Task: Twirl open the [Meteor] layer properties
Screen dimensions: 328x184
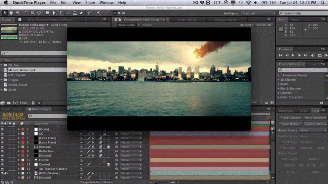Action: (x=19, y=147)
